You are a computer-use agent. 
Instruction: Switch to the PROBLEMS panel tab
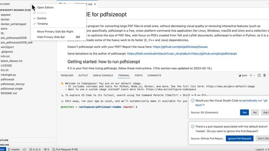pos(67,75)
